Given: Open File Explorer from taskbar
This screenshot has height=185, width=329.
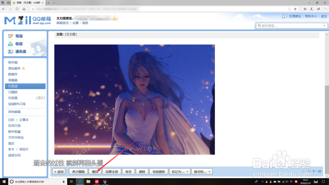Looking at the screenshot, I should click(88, 182).
